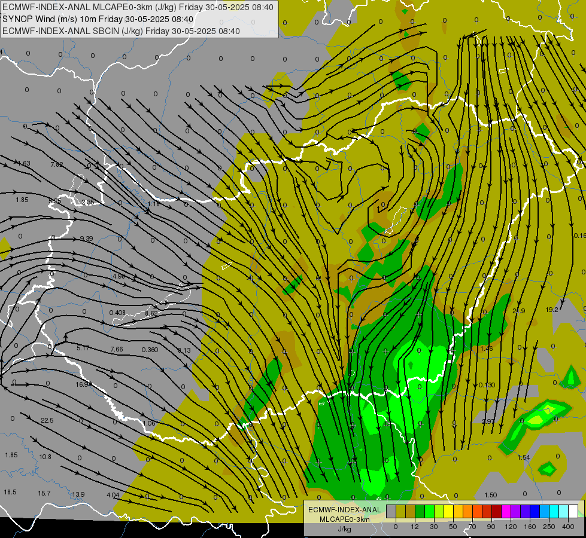Click the legend tick label '90'
Image resolution: width=586 pixels, height=538 pixels.
[x=491, y=527]
